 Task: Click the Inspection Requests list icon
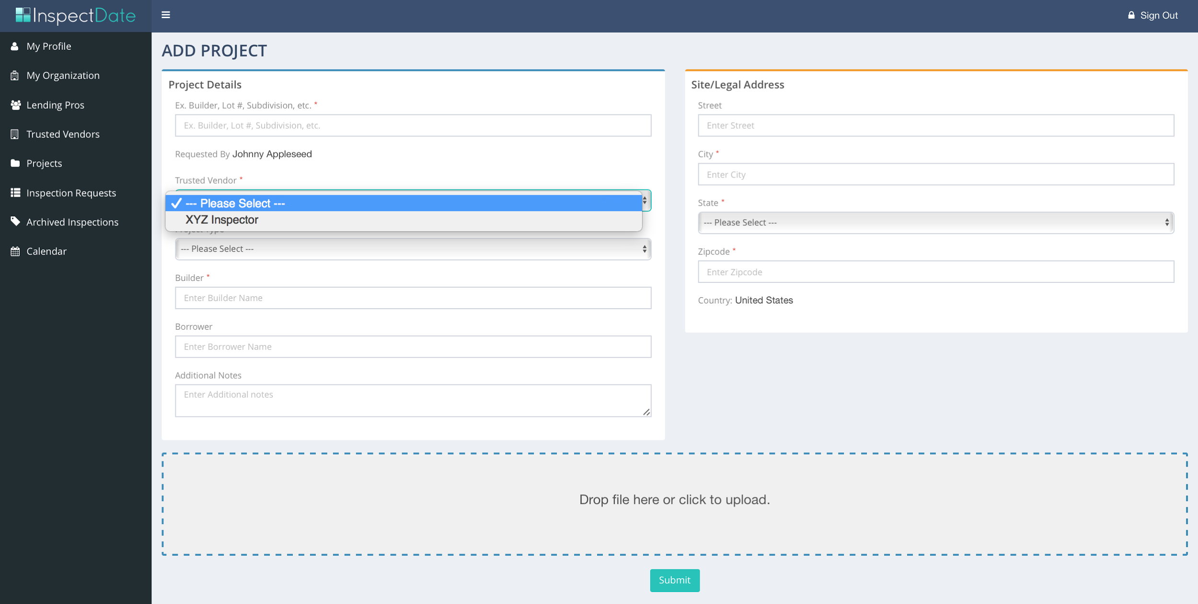(15, 192)
